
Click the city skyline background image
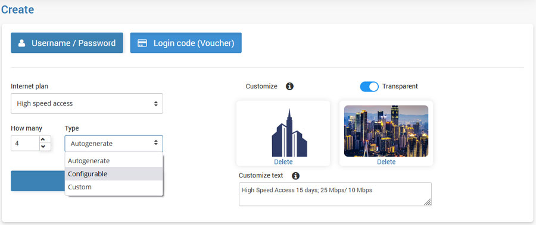point(386,131)
